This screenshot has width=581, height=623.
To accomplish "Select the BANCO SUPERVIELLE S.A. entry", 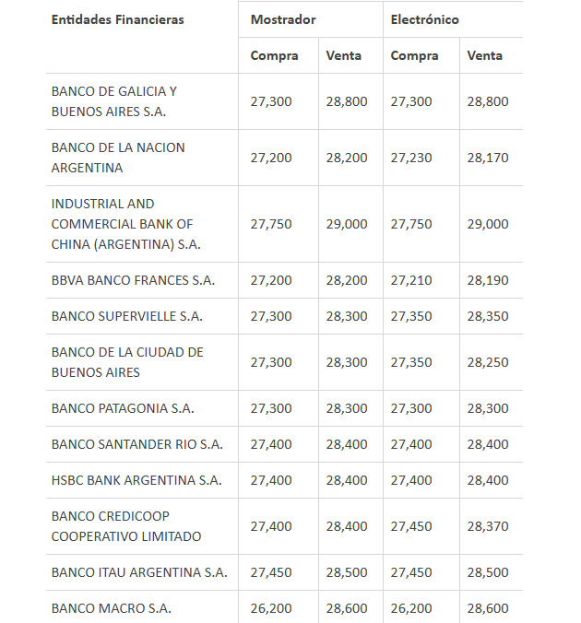I will pyautogui.click(x=127, y=316).
